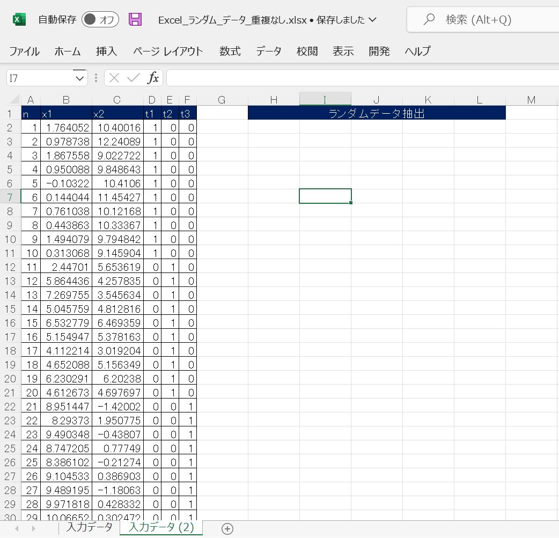
Task: Focus the 検索 (Alt+Q) search box
Action: pyautogui.click(x=483, y=19)
